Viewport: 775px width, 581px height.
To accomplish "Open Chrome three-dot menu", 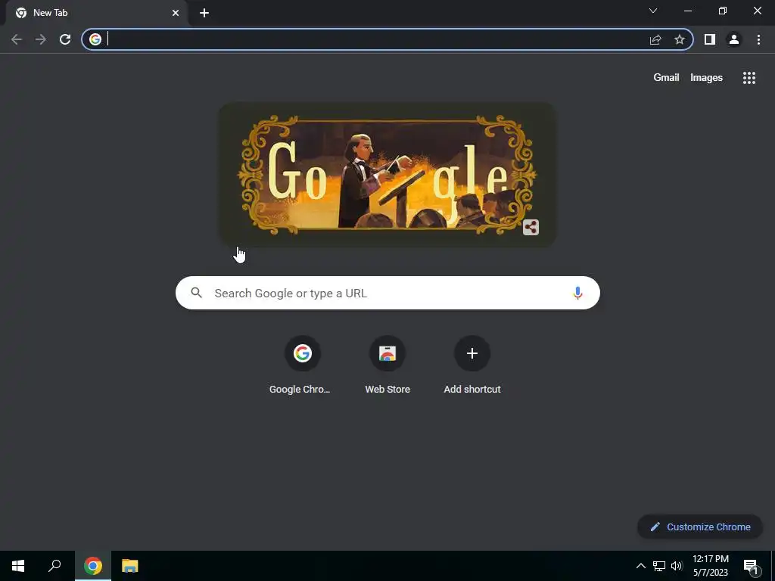I will click(758, 39).
